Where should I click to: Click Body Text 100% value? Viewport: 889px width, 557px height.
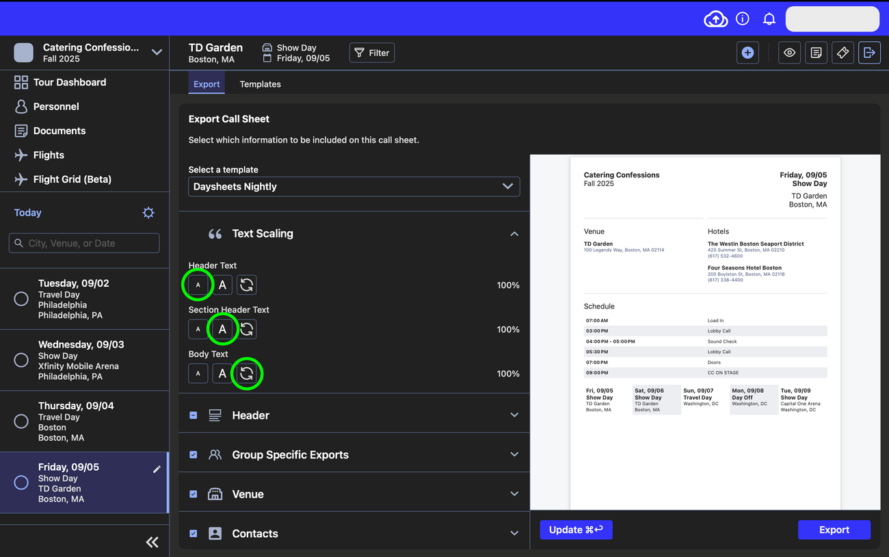[x=508, y=374]
